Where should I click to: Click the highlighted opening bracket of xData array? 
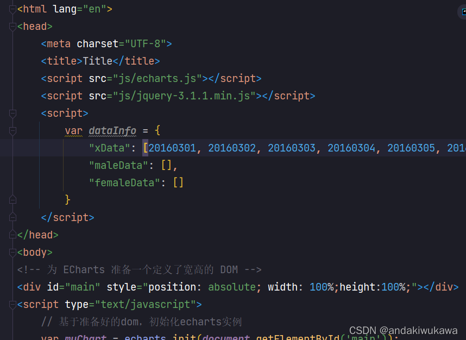point(146,148)
